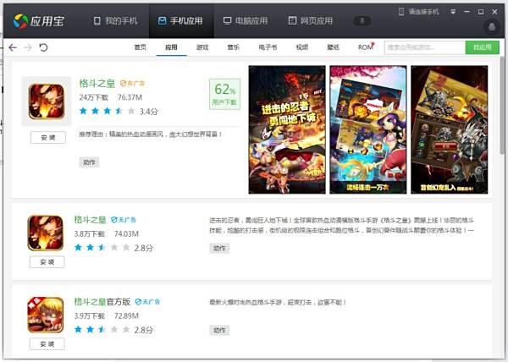
Task: Click 动作 tag of 74.03M entry
Action: click(x=219, y=248)
